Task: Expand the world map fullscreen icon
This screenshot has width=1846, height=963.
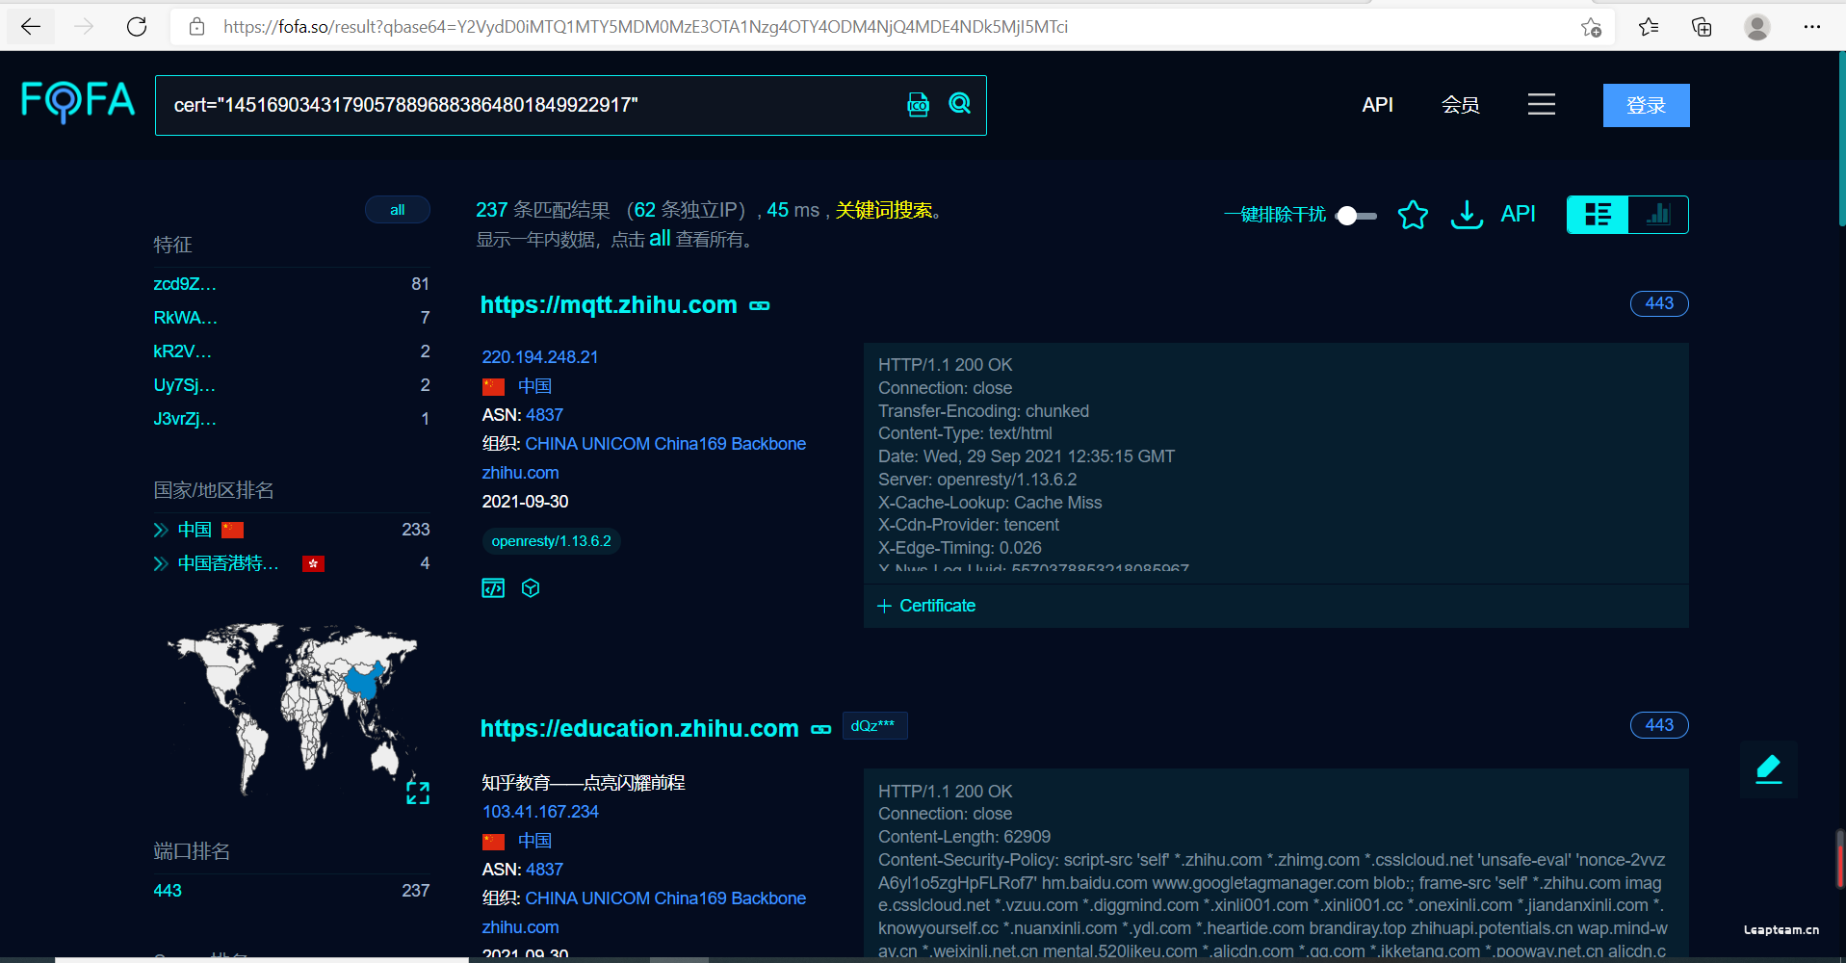Action: click(x=418, y=793)
